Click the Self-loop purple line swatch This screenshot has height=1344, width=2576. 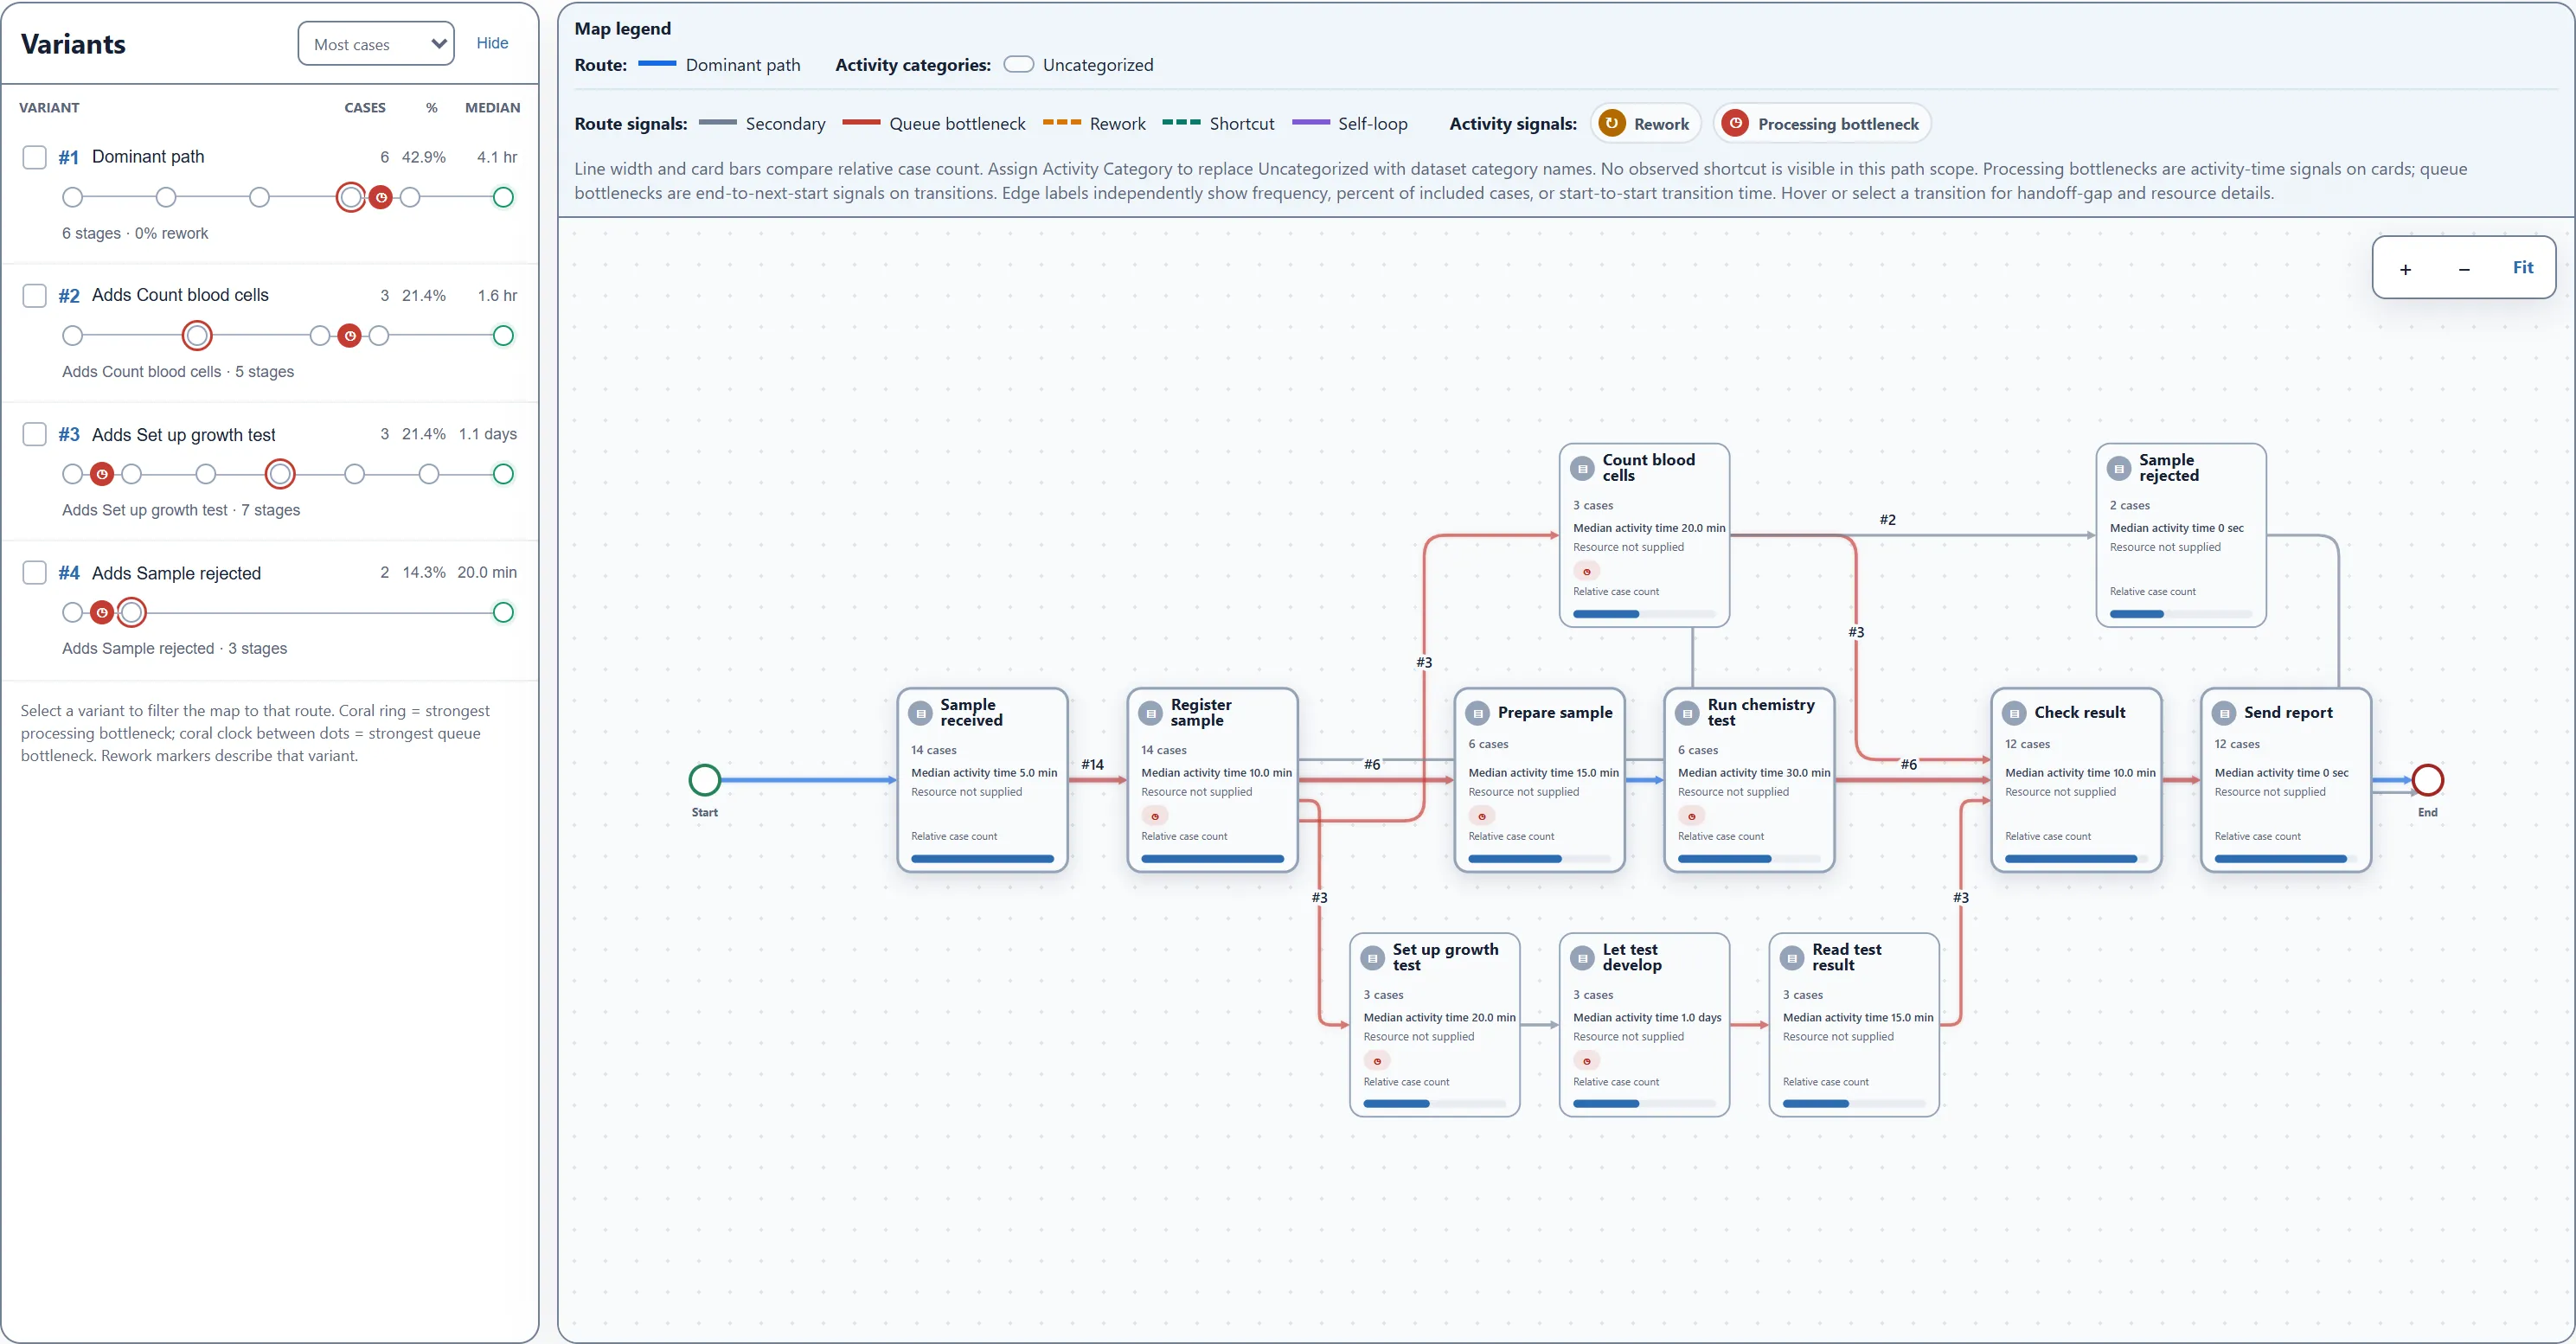pyautogui.click(x=1311, y=123)
